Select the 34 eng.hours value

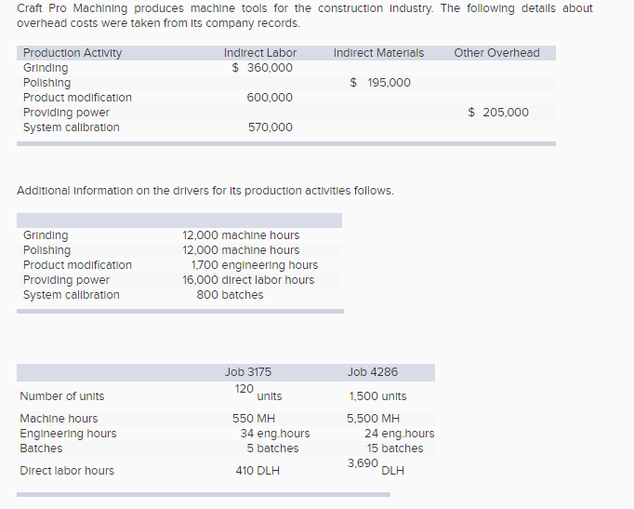tap(275, 434)
